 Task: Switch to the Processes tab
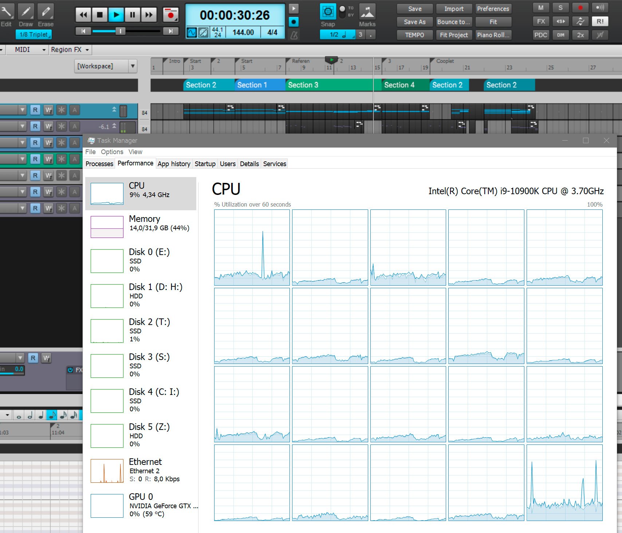[99, 164]
